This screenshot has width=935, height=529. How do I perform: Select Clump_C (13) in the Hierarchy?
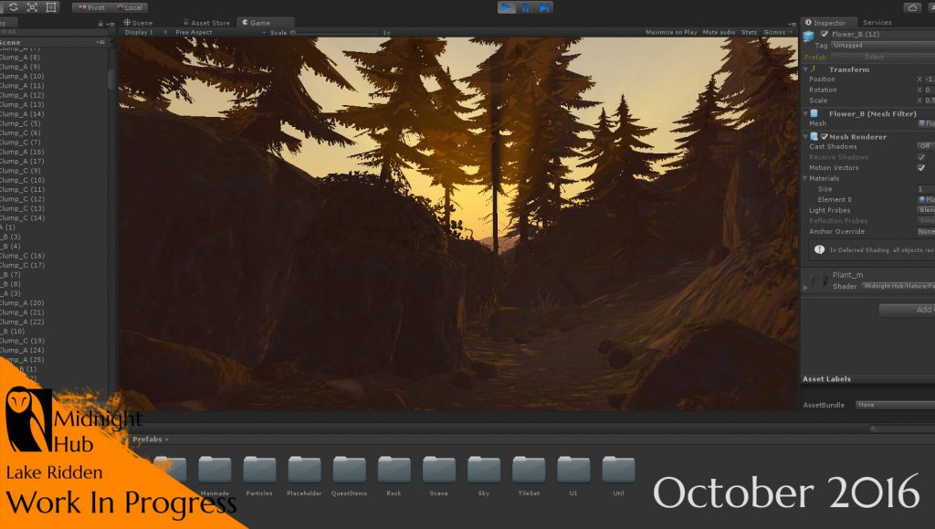22,208
